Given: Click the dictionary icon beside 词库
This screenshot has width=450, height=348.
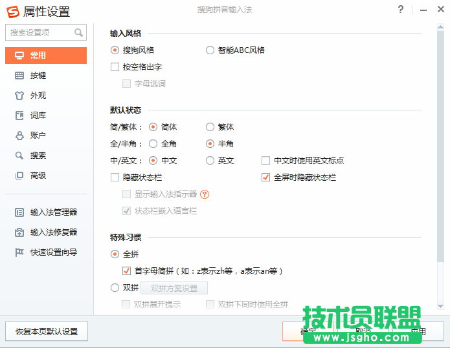Looking at the screenshot, I should 19,116.
